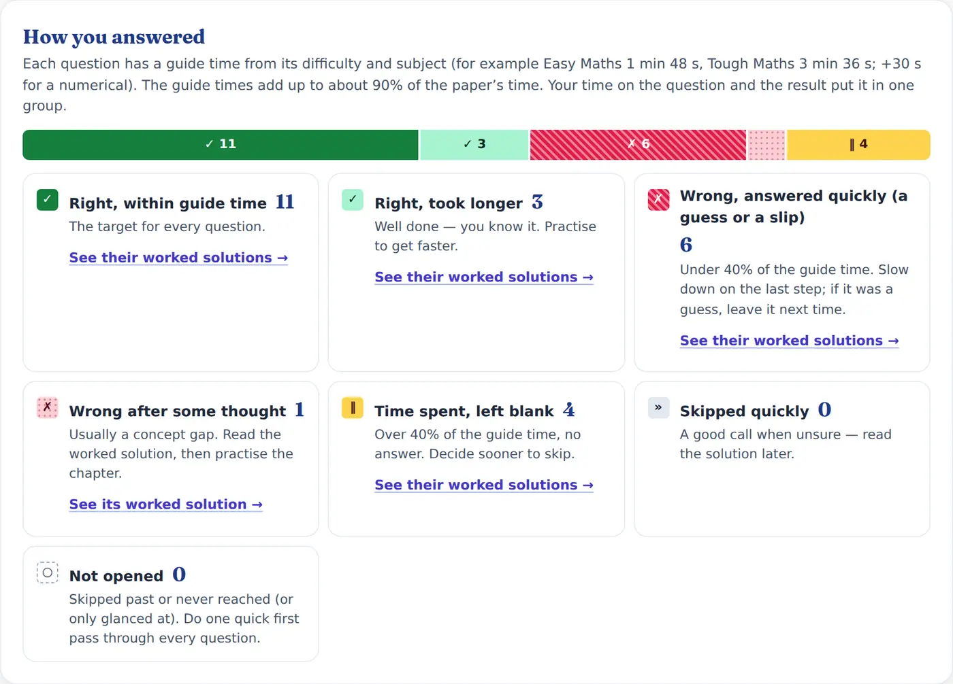Click the Skipped quickly card heading
This screenshot has width=953, height=684.
click(745, 411)
